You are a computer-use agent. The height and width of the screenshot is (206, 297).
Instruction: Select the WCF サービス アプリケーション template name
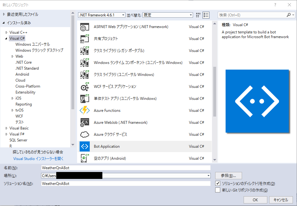click(x=115, y=87)
